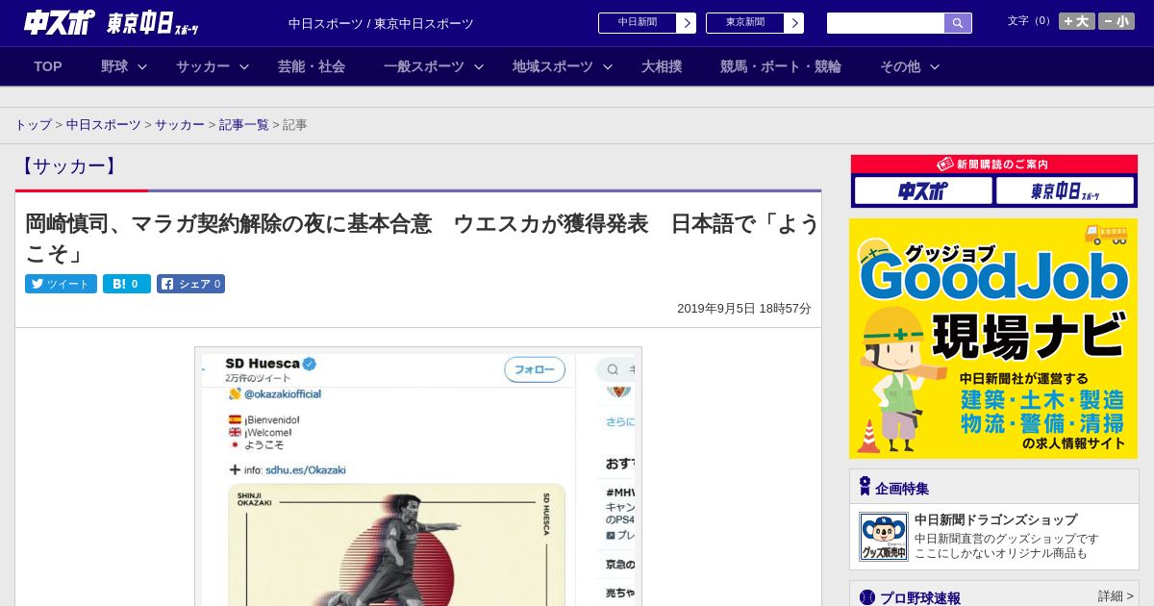
Task: Click the 【サッカー】 section heading
Action: (69, 166)
